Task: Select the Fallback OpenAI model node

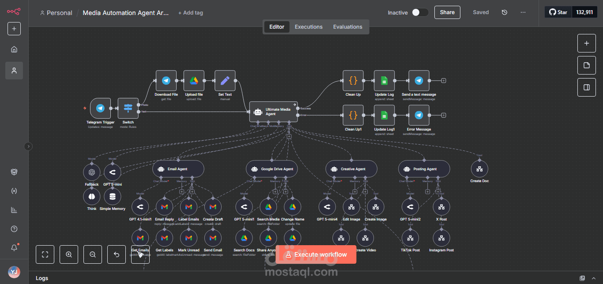Action: (92, 172)
